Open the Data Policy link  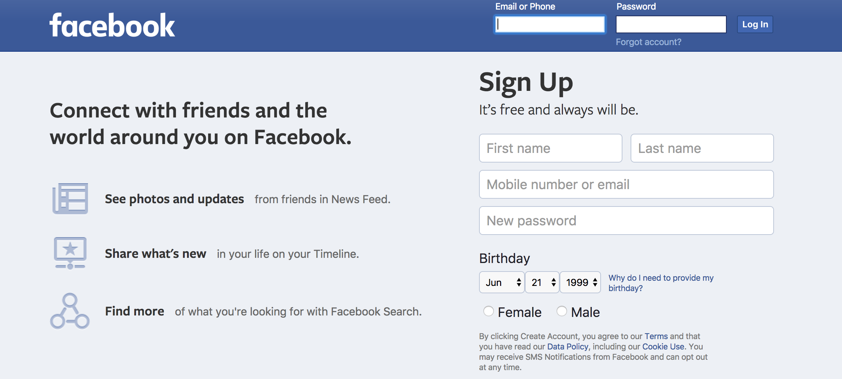(567, 346)
